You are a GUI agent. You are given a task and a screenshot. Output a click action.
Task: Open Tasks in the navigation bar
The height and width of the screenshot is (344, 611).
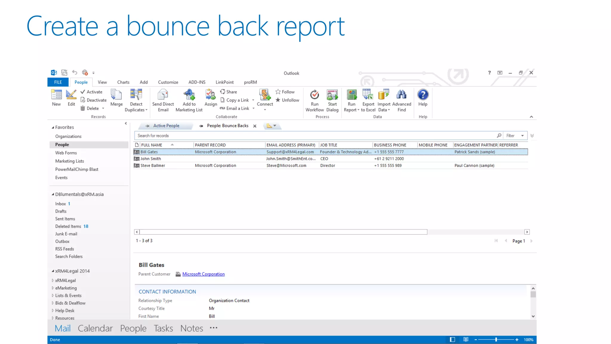tap(163, 328)
